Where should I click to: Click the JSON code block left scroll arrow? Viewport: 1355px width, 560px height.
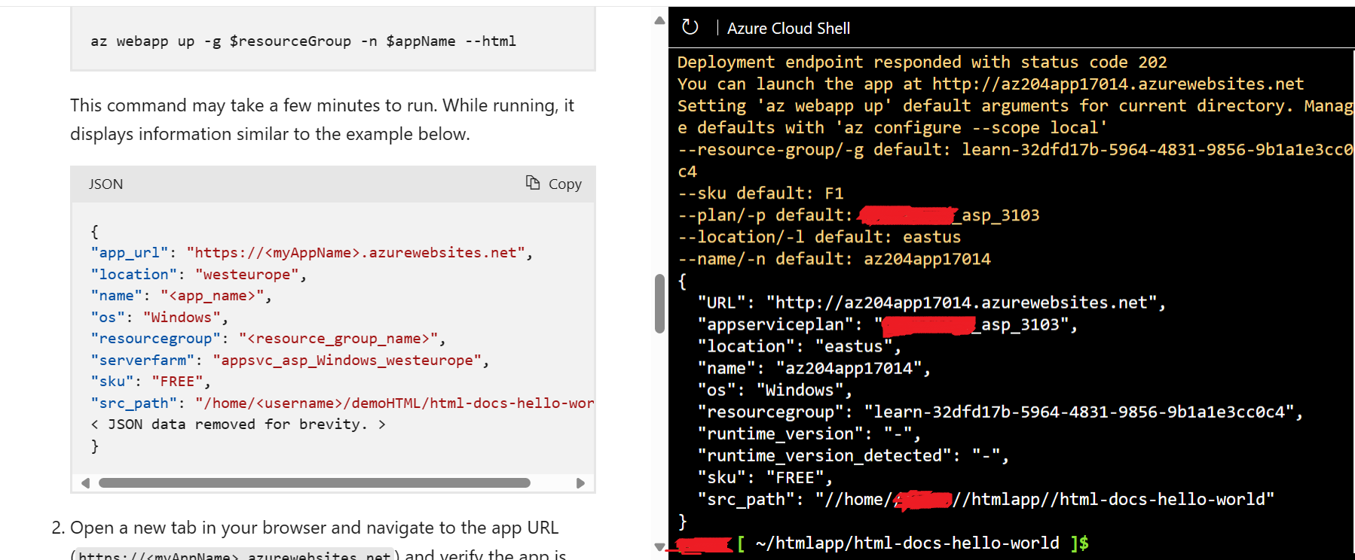(x=85, y=483)
